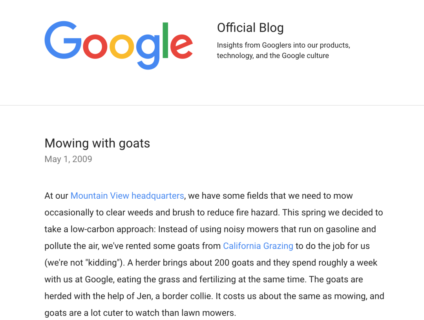Image resolution: width=424 pixels, height=320 pixels.
Task: Click the 'technology, and the Google culture' line
Action: 273,55
